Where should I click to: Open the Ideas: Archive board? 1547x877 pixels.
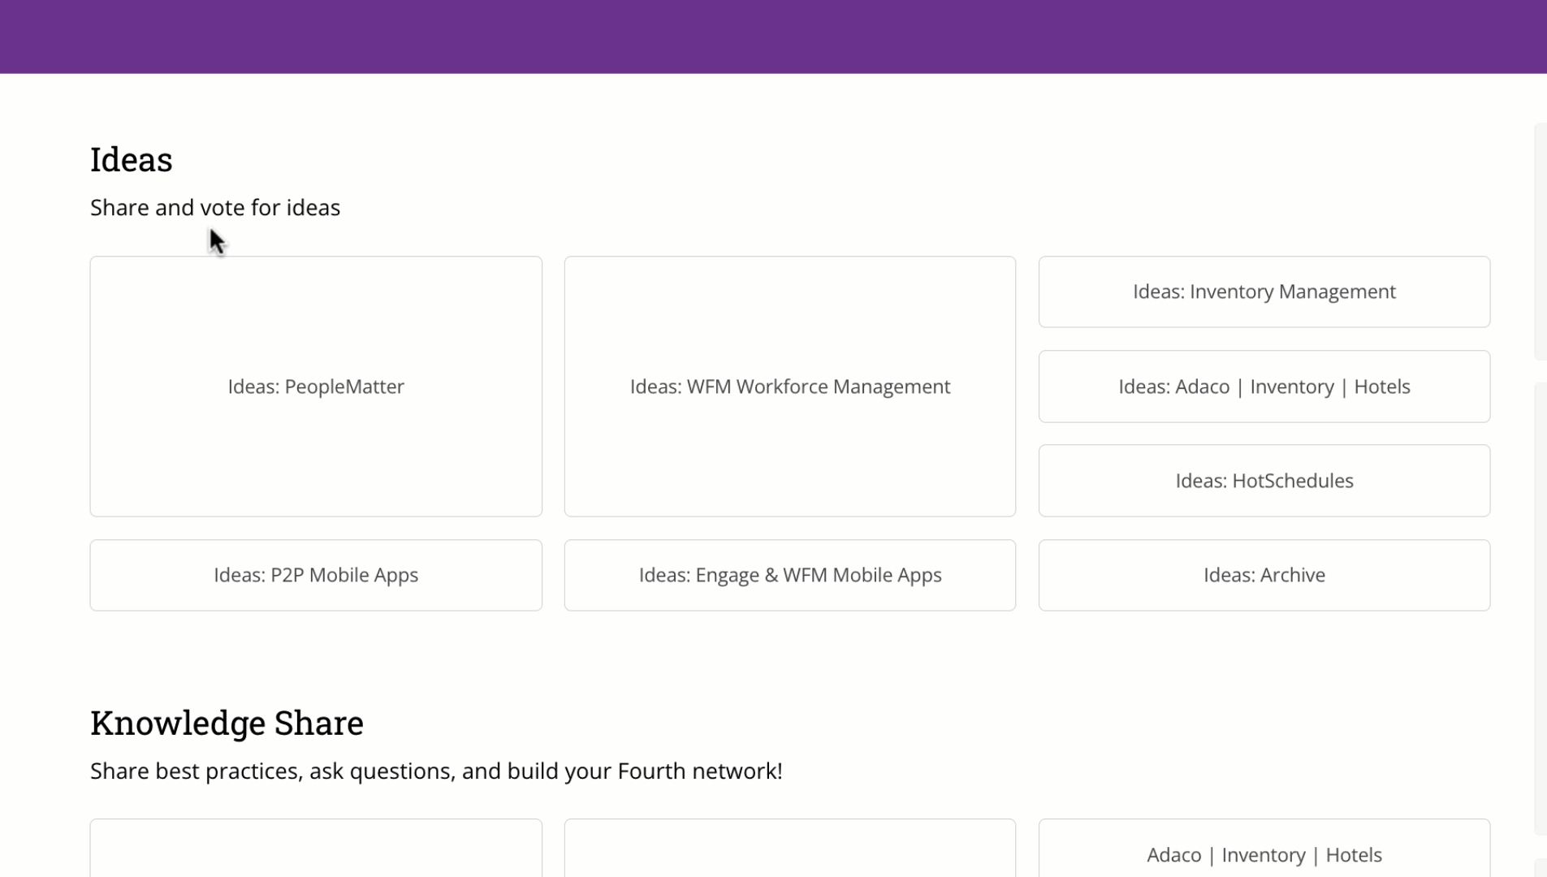point(1264,575)
